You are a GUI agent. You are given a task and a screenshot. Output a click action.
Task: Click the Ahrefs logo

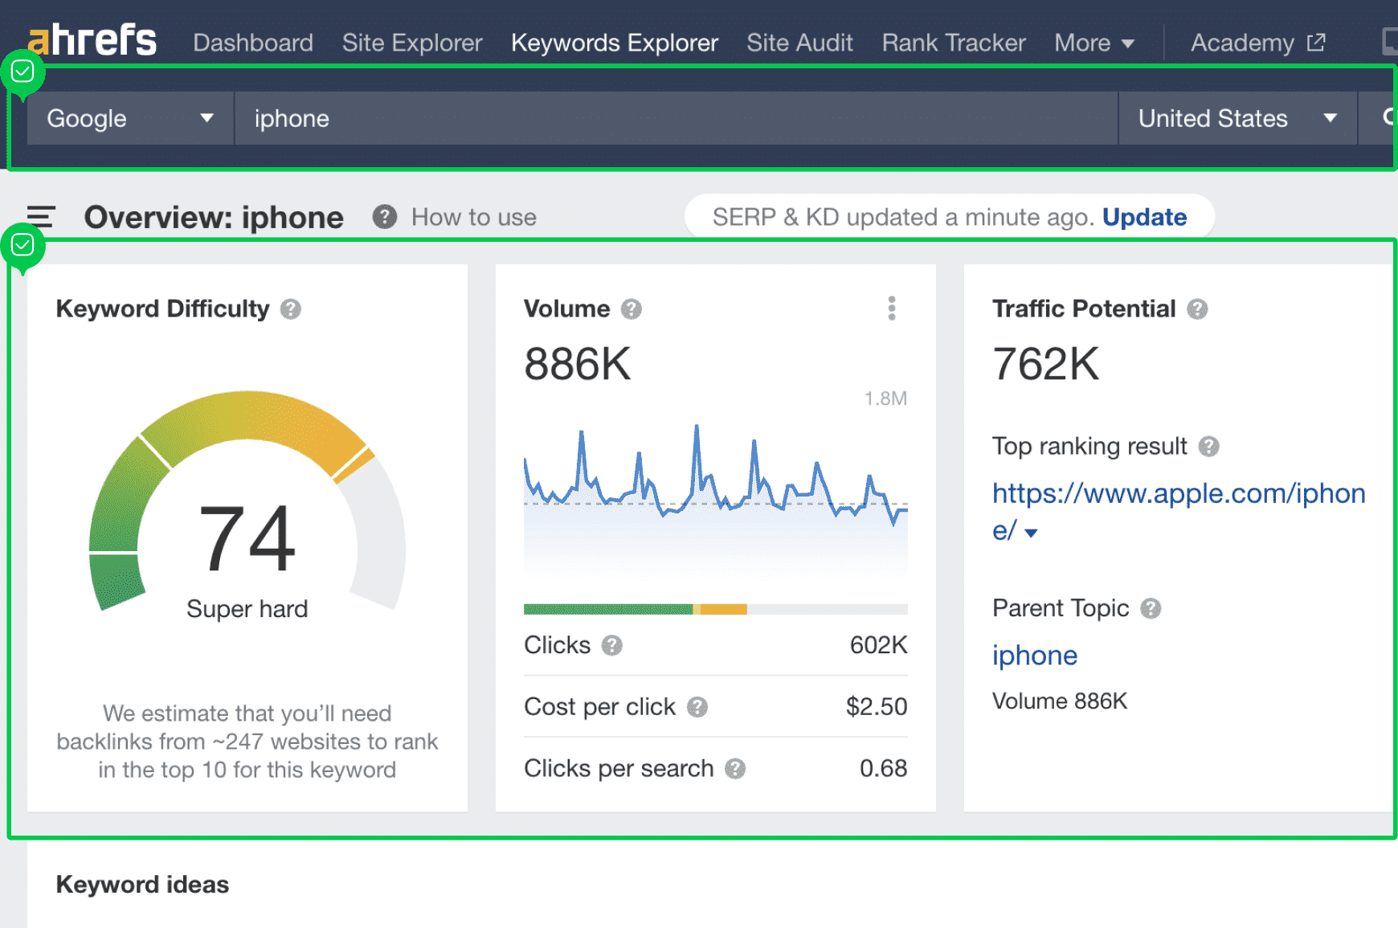[x=92, y=40]
